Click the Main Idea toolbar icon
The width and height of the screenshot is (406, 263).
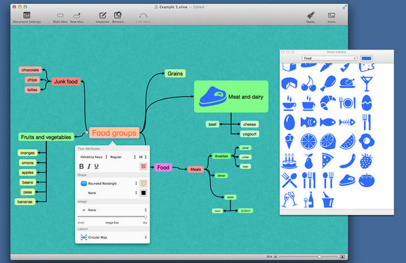(60, 18)
